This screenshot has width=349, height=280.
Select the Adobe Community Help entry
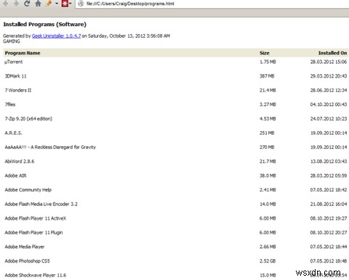[28, 190]
